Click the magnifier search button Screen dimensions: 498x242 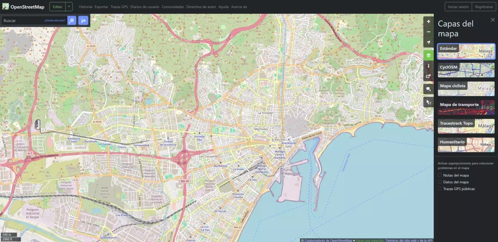point(71,20)
